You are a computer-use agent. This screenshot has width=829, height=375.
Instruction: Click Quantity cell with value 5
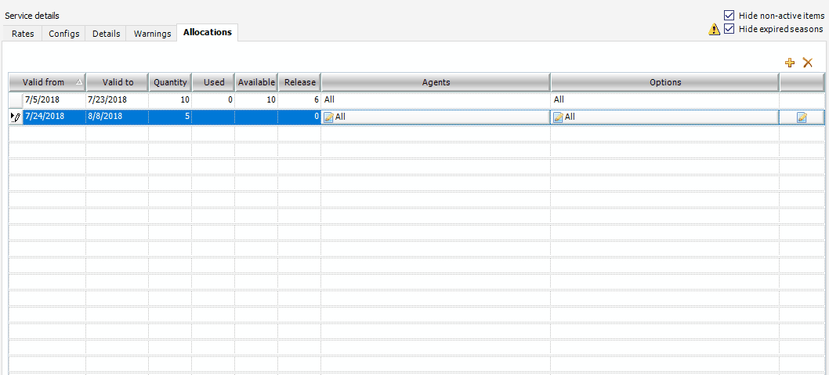[x=170, y=117]
